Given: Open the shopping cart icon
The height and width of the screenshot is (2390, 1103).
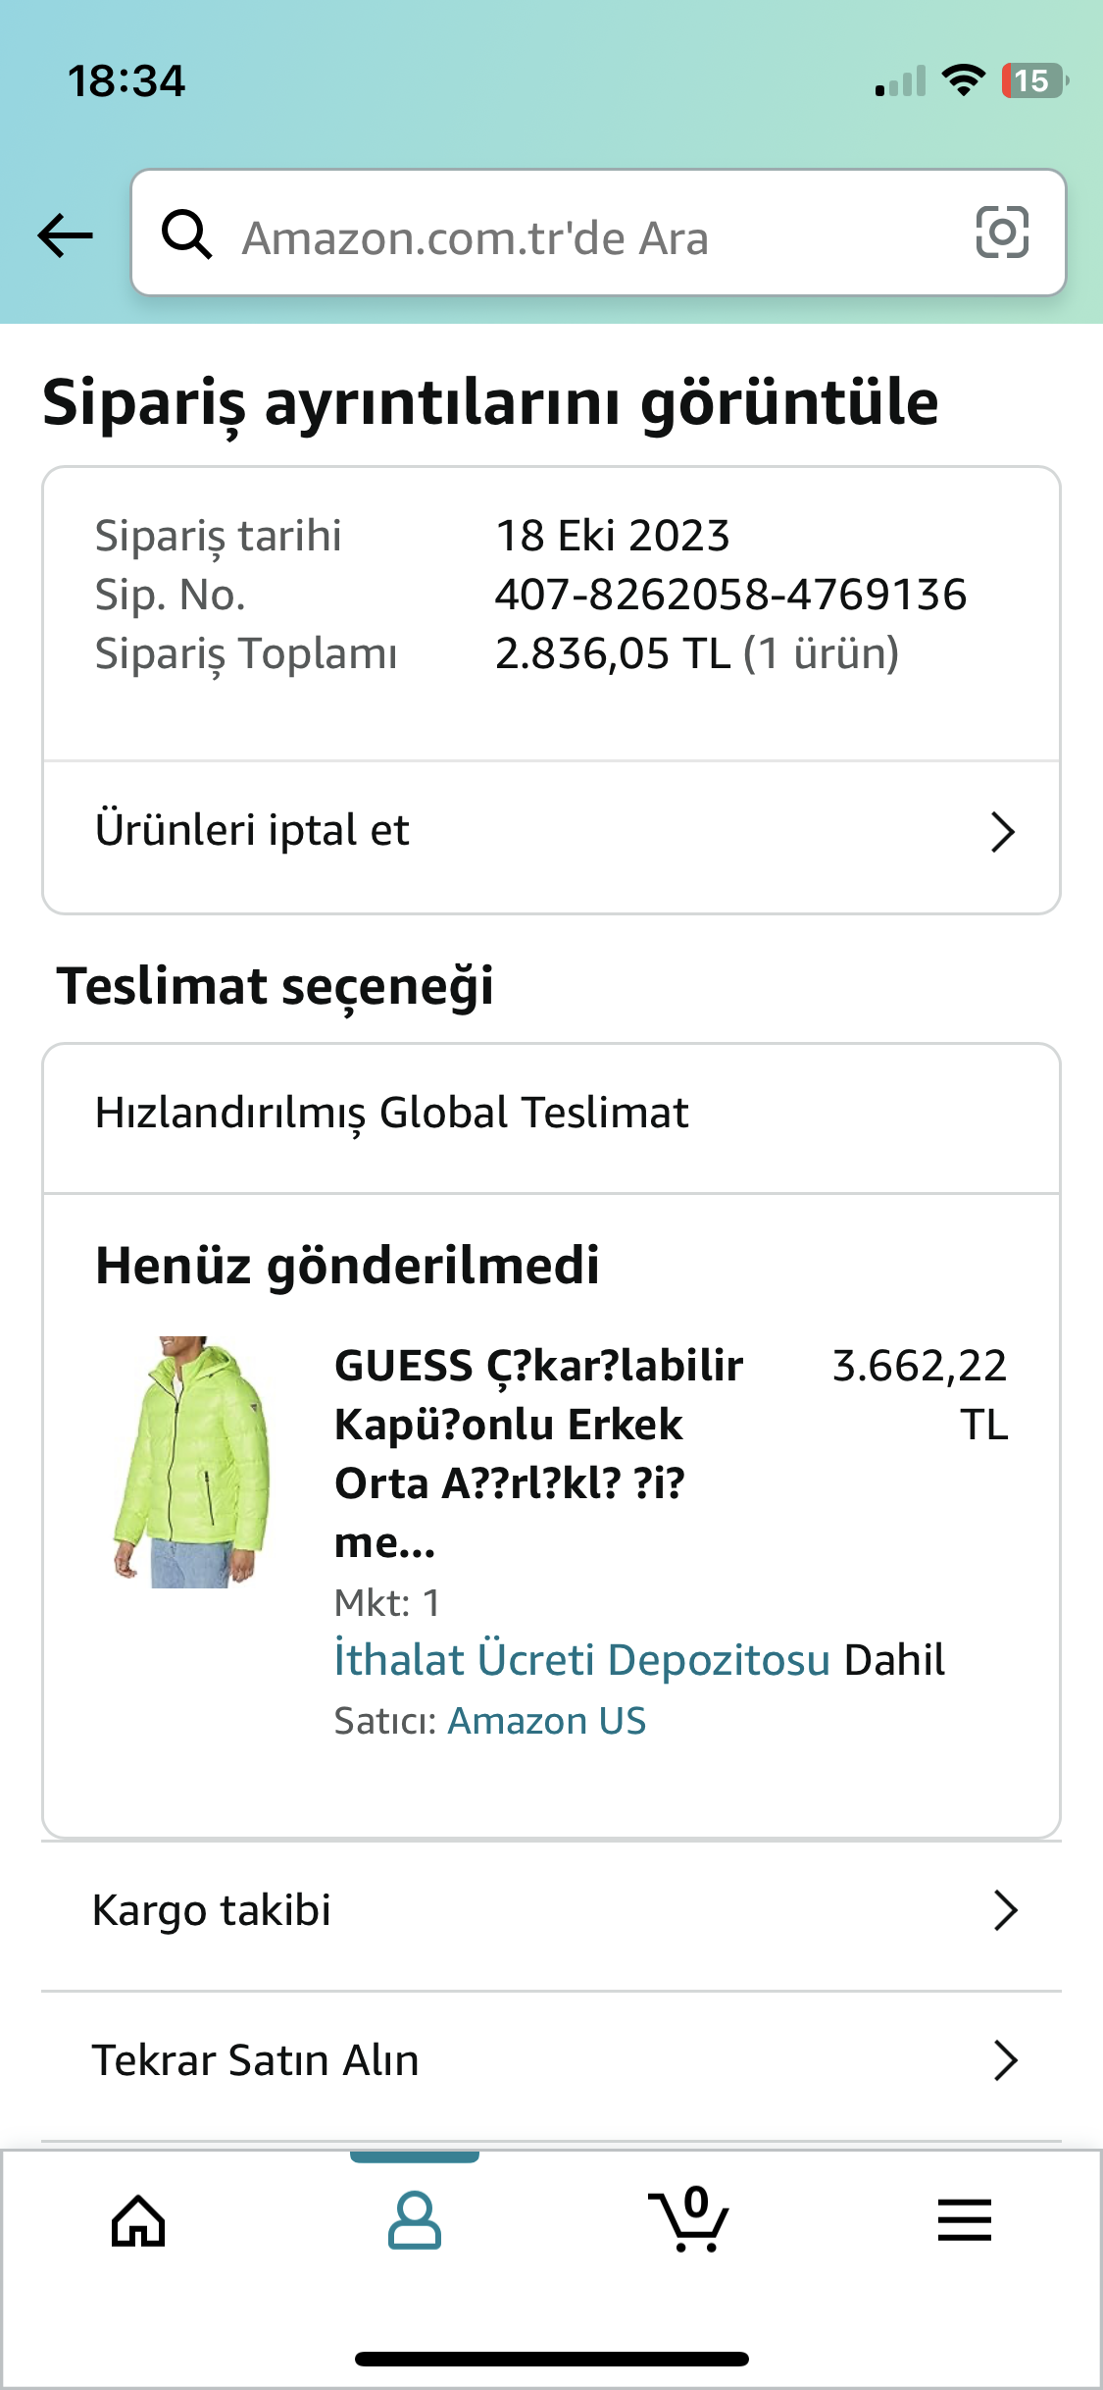Looking at the screenshot, I should [x=689, y=2221].
